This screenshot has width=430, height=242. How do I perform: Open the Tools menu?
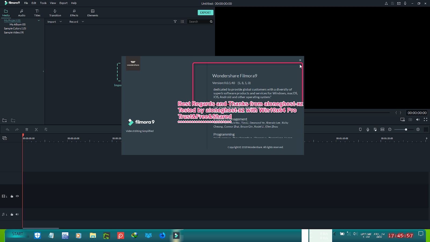click(43, 3)
